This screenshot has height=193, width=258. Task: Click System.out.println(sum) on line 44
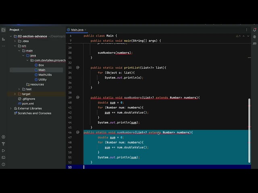click(119, 122)
